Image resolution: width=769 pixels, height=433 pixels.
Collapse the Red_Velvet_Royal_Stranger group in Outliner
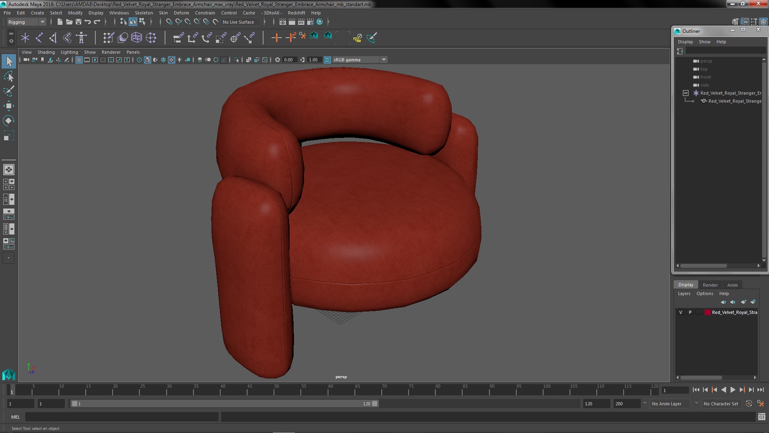686,93
